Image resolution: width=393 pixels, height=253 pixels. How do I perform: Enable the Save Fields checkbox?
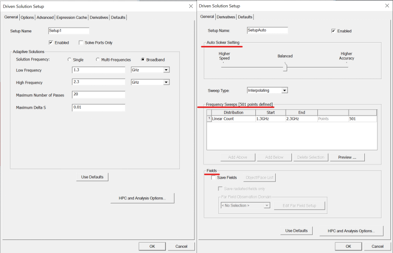[x=213, y=178]
